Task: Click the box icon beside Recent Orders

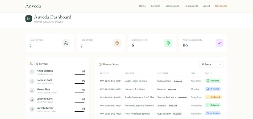Action: (100, 64)
